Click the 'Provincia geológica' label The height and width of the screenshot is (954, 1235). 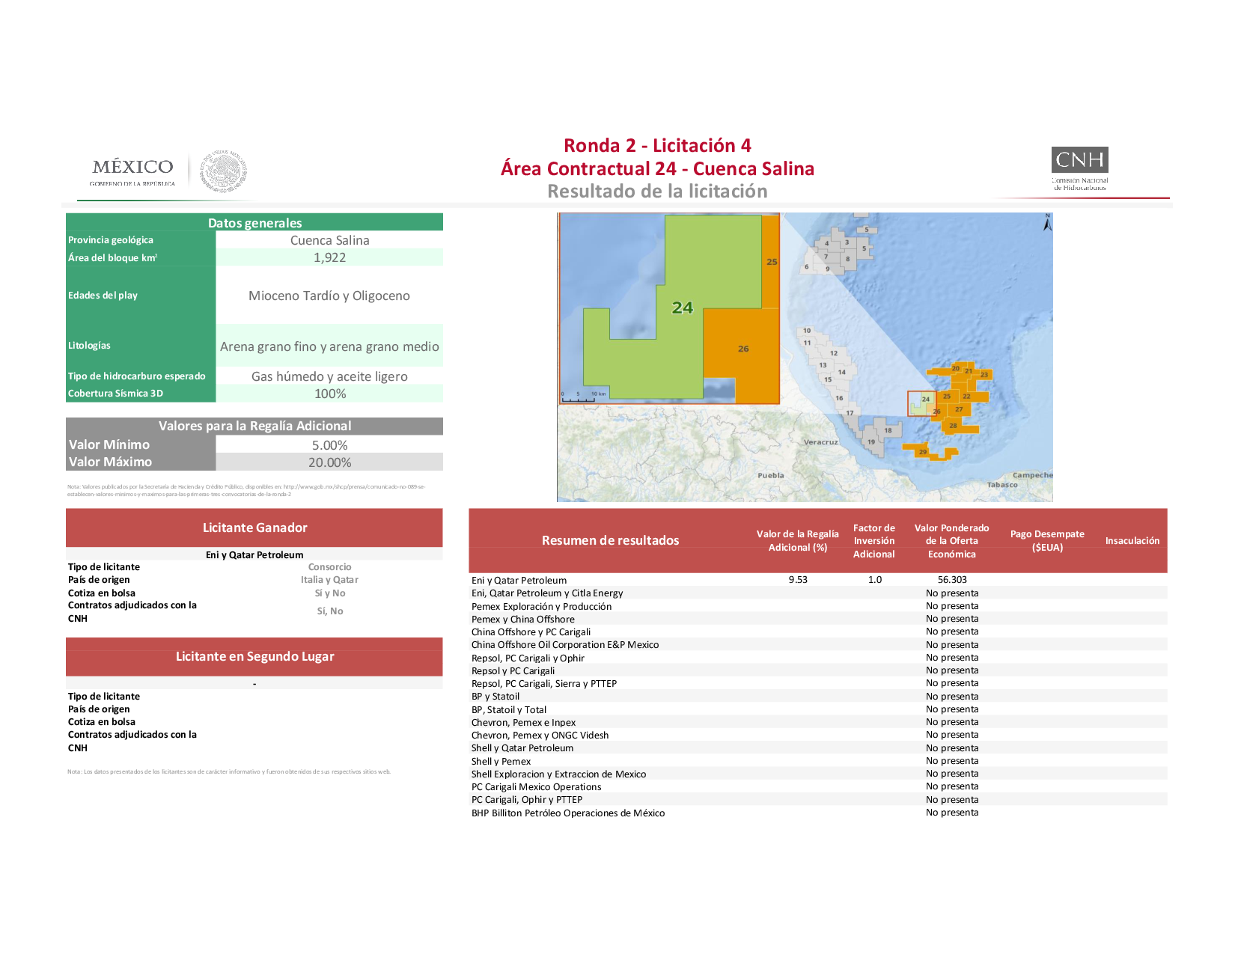click(x=111, y=240)
